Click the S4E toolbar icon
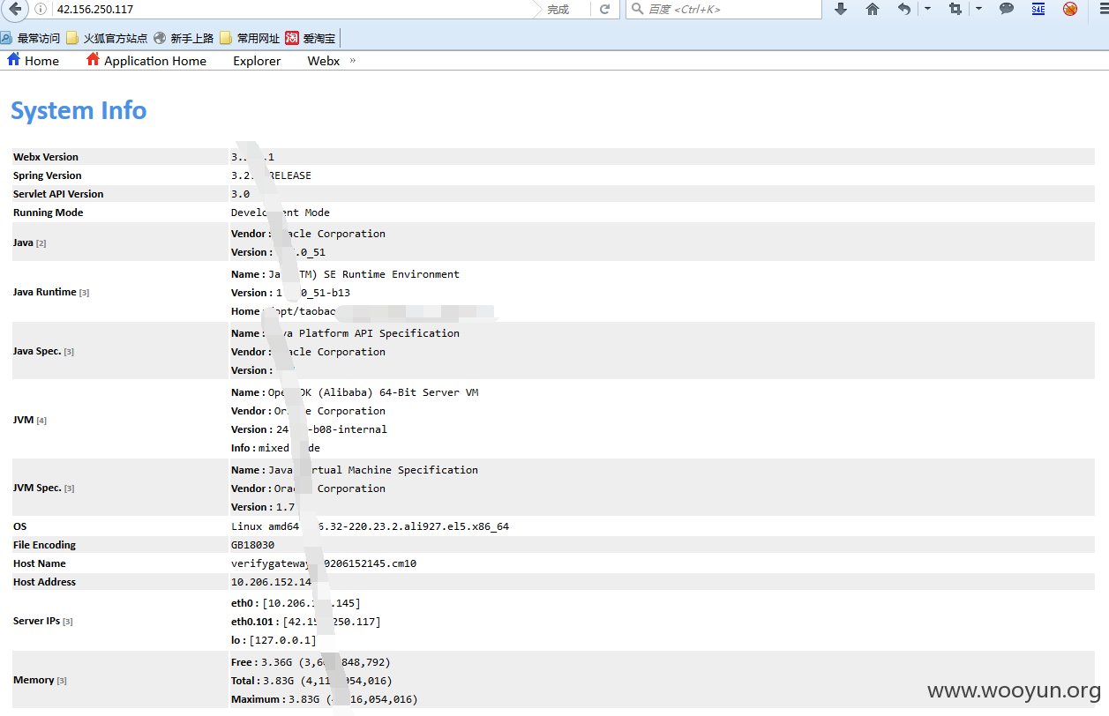This screenshot has height=716, width=1109. [1038, 9]
